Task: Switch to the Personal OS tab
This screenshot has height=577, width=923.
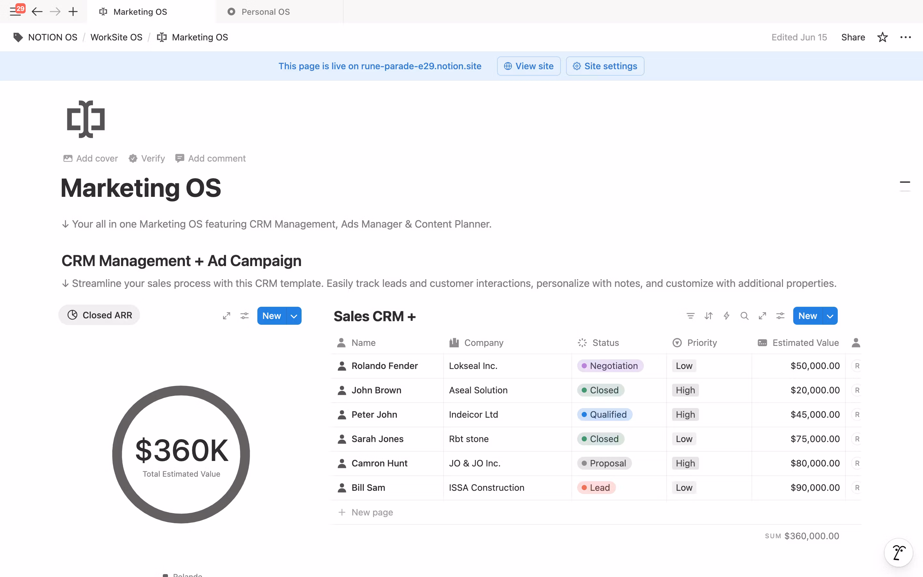Action: pyautogui.click(x=265, y=12)
